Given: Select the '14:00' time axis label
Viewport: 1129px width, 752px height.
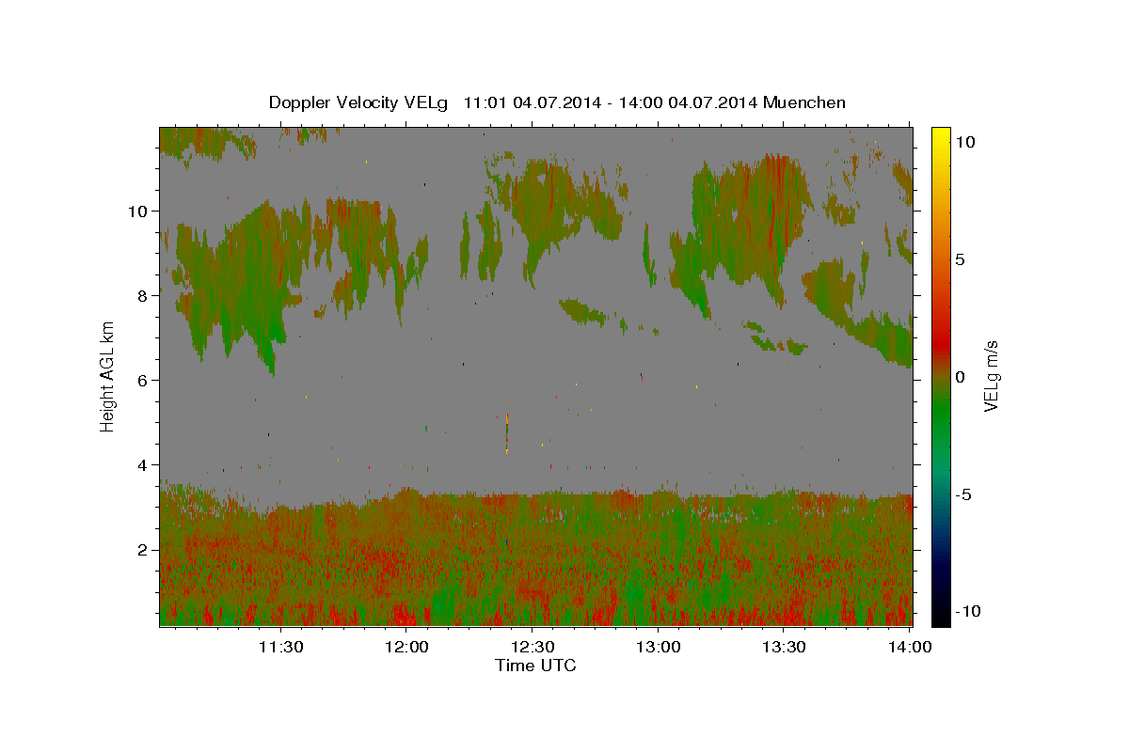Looking at the screenshot, I should tap(910, 647).
